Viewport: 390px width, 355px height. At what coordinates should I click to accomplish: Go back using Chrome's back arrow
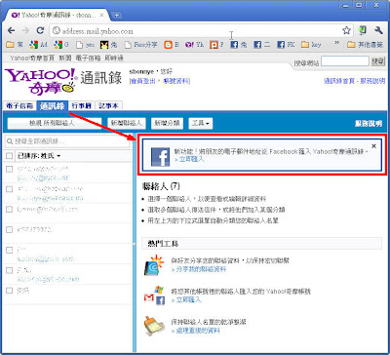12,31
